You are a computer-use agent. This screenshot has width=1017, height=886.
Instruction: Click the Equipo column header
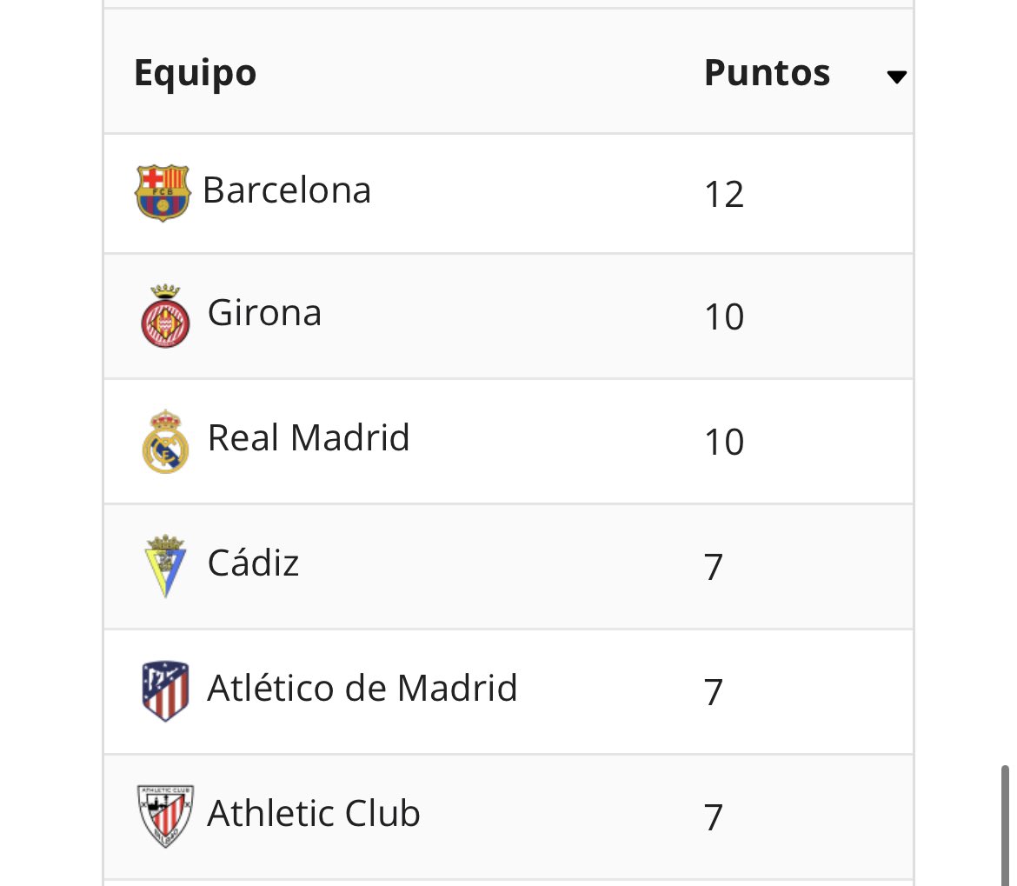coord(195,73)
